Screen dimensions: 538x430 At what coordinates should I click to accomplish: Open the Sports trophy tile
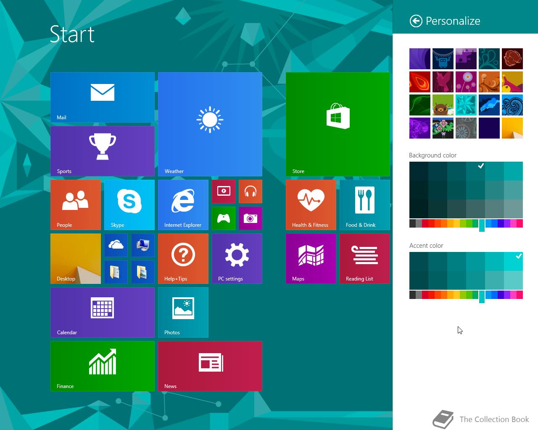click(103, 151)
